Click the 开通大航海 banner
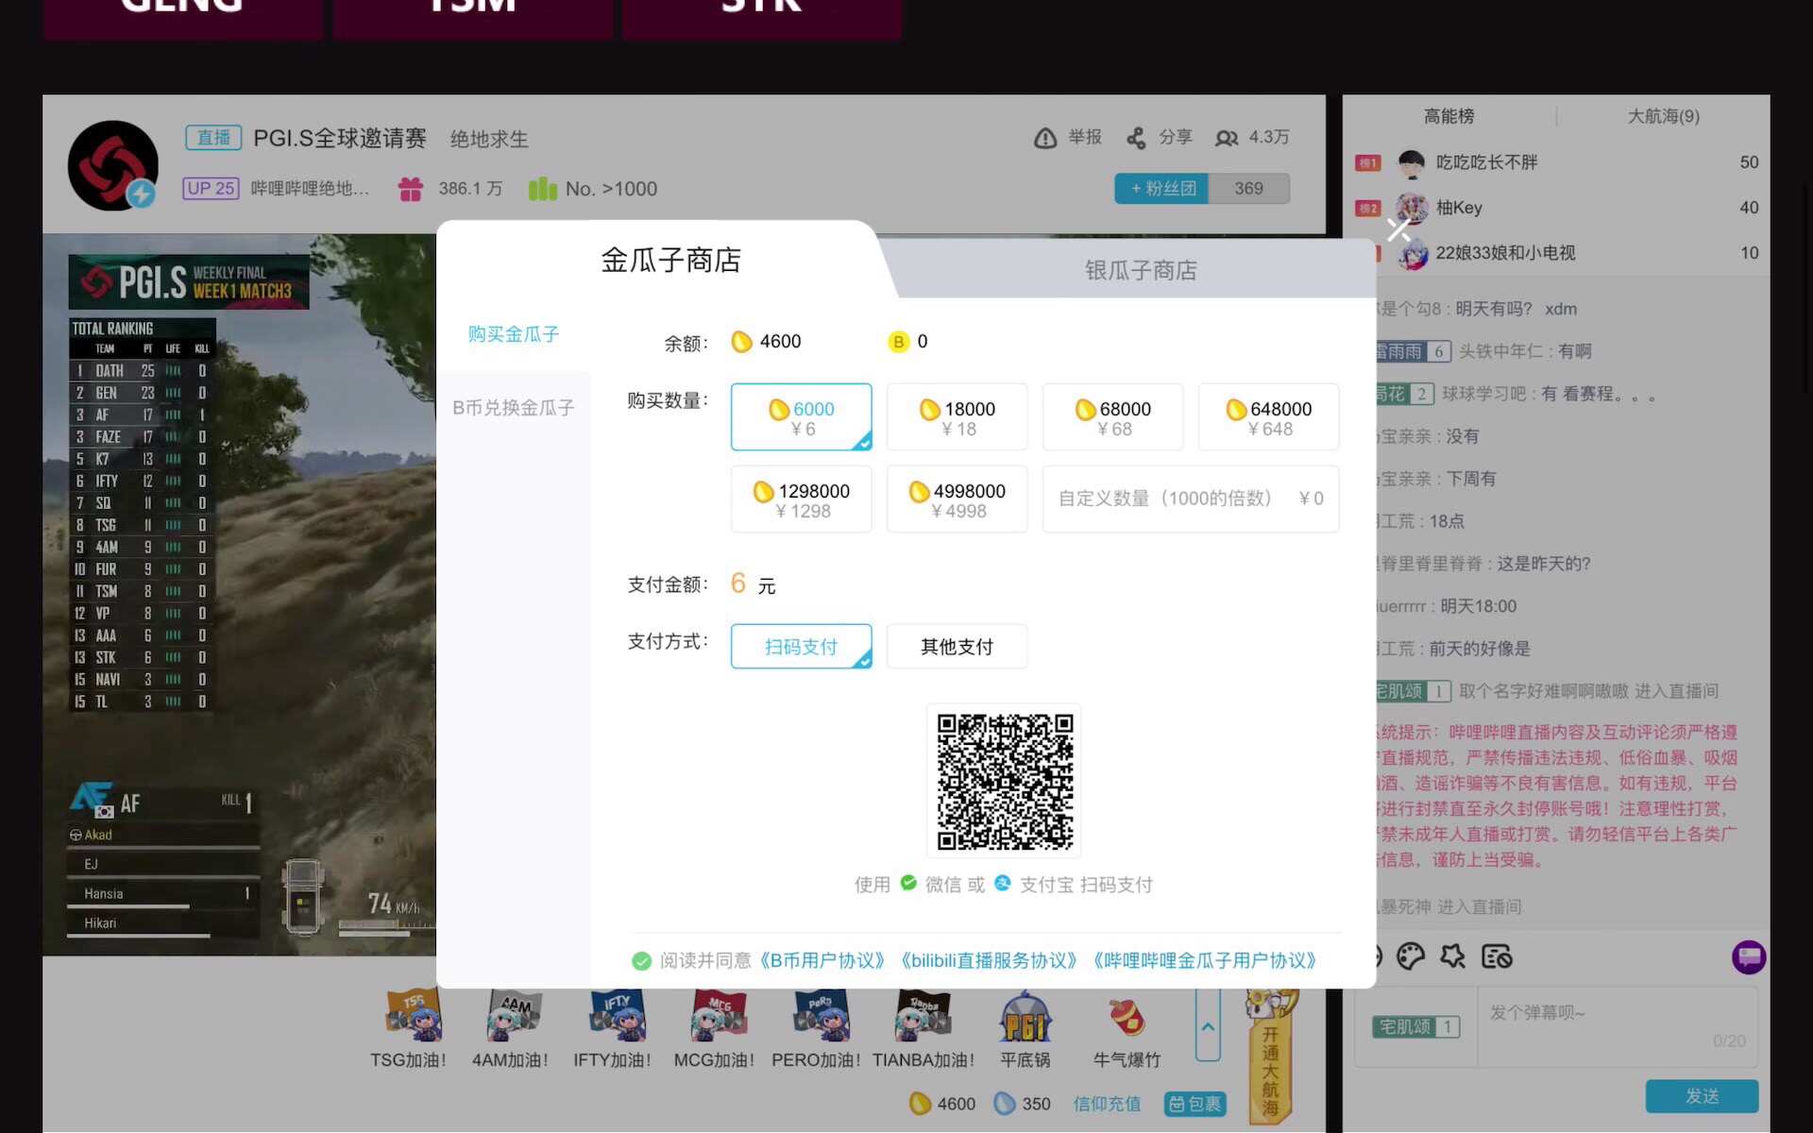 1270,1056
